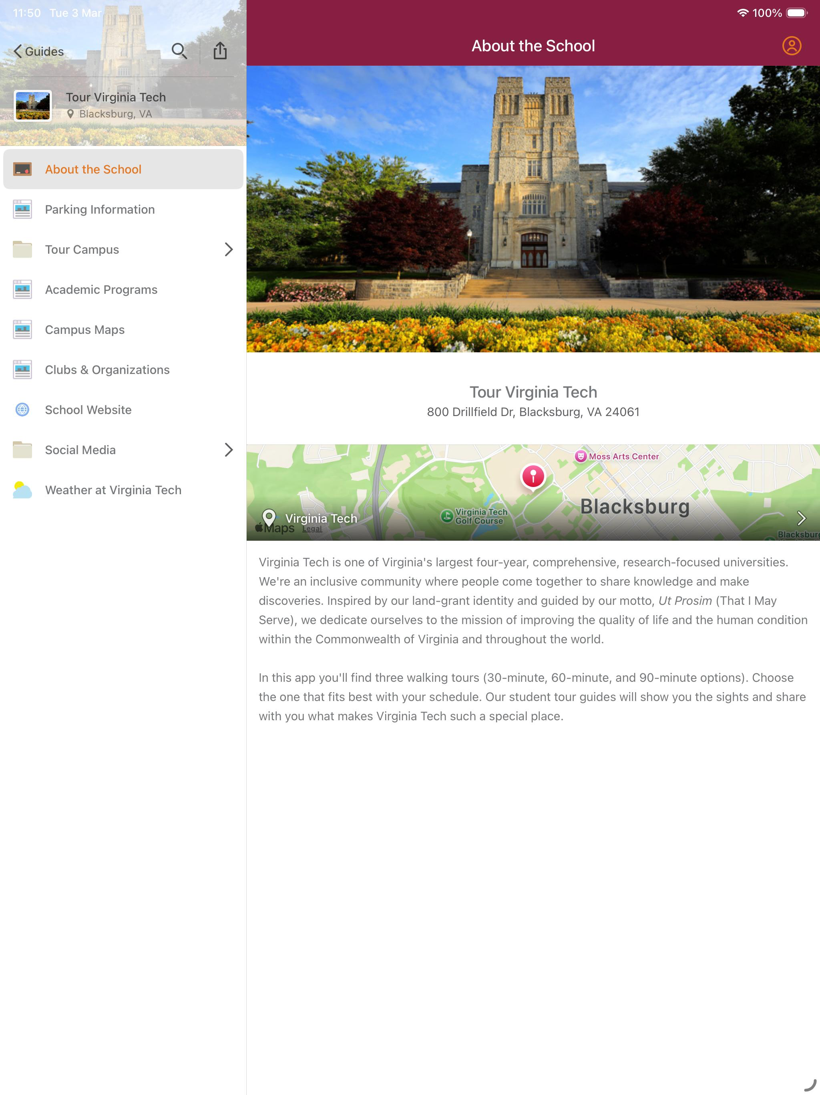Tap the battery status icon
This screenshot has width=820, height=1095.
(x=797, y=13)
